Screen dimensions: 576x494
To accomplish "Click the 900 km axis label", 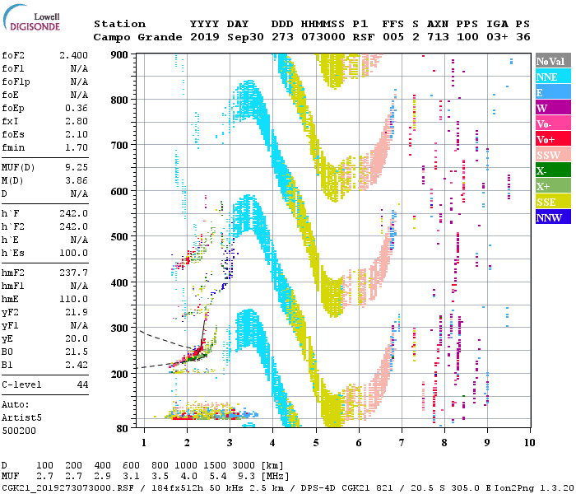I will pyautogui.click(x=119, y=55).
